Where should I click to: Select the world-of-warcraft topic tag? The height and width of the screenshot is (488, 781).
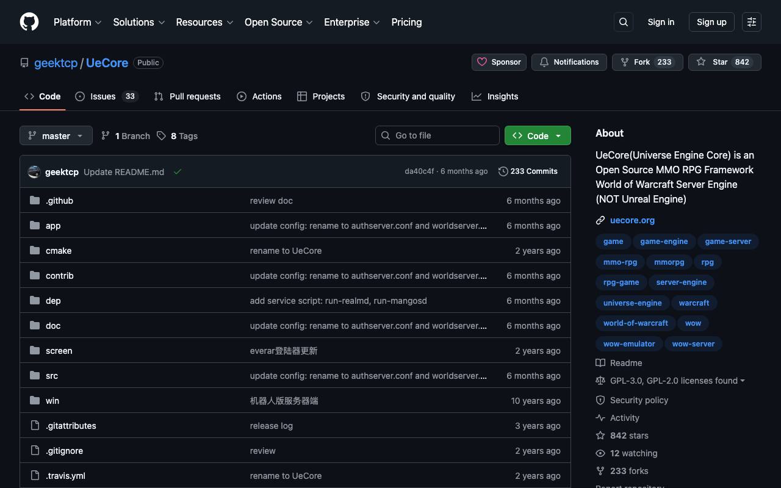(635, 323)
